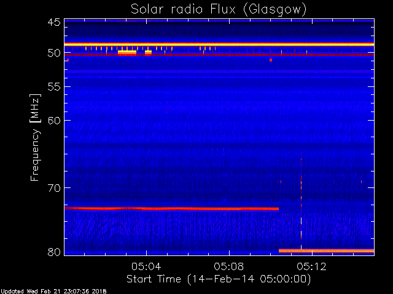Screen dimensions: 393x294
Task: Click the vertical dashed burst line near 05:11
Action: pos(301,200)
